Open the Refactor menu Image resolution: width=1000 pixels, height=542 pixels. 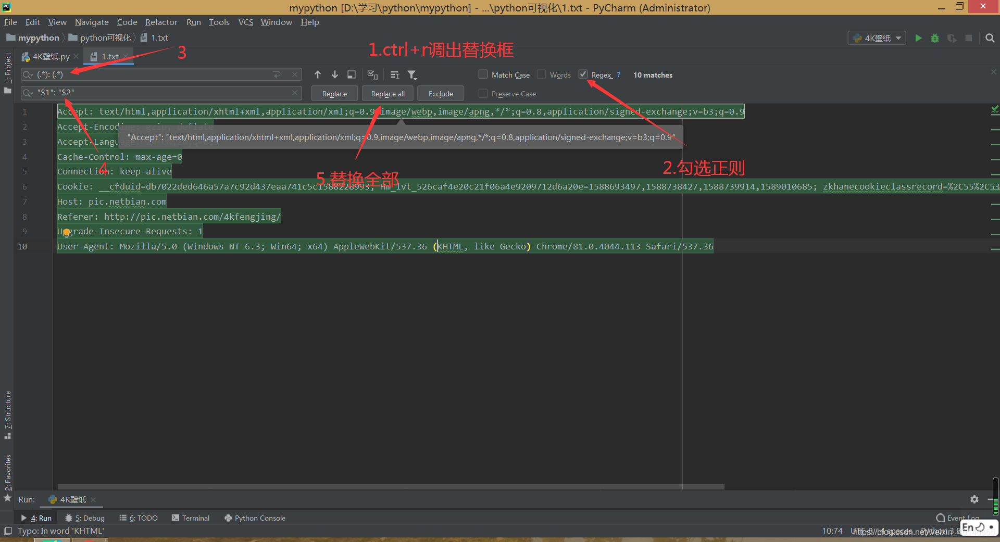click(161, 22)
